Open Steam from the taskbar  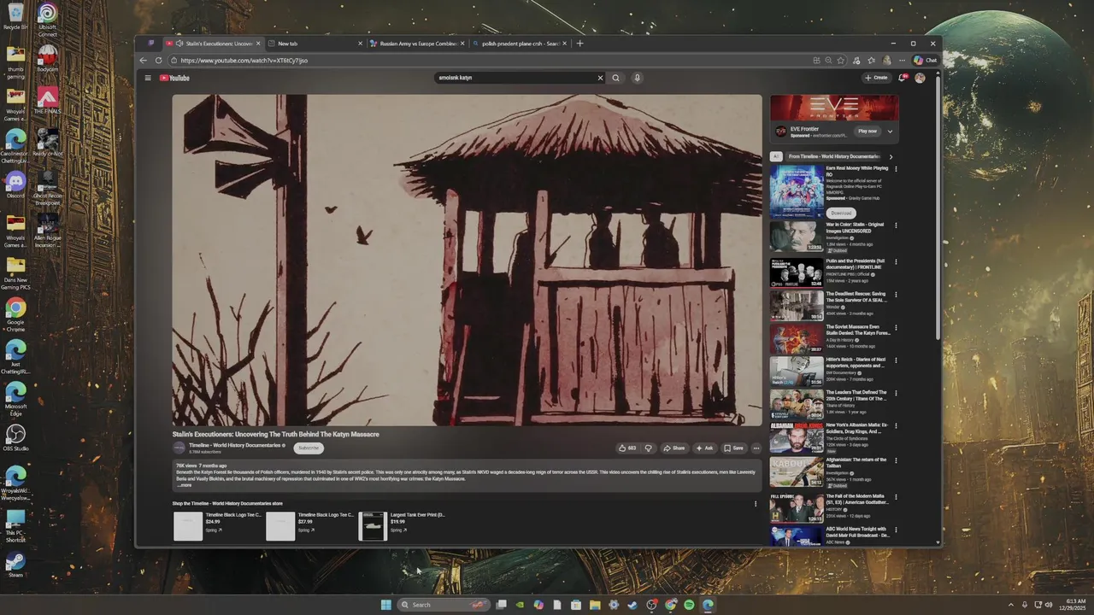click(632, 605)
